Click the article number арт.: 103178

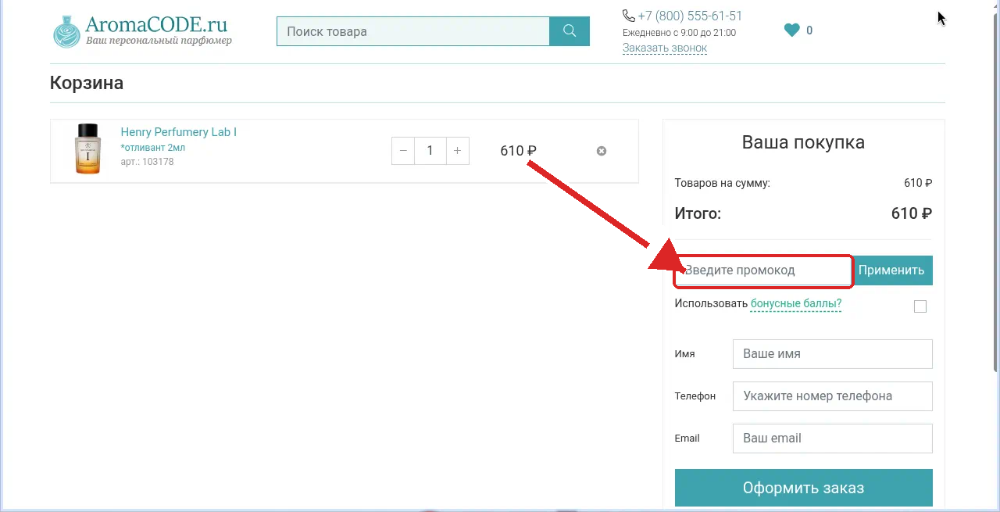[x=148, y=162]
